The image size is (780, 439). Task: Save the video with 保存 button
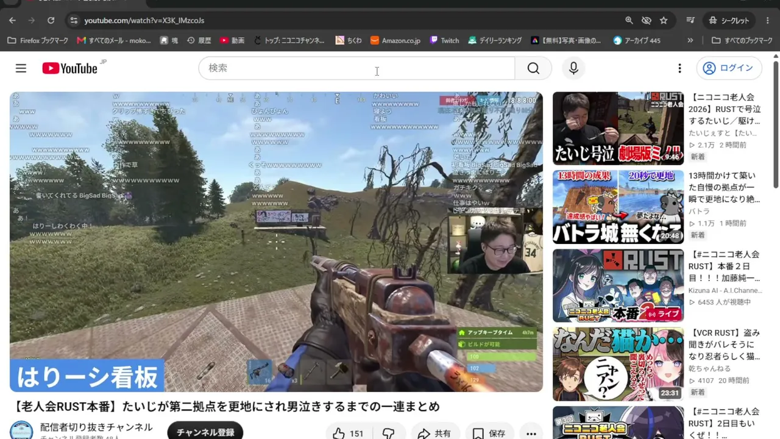click(x=489, y=434)
